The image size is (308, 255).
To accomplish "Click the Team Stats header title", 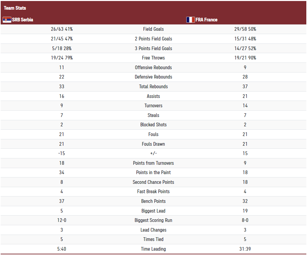I will (x=15, y=8).
